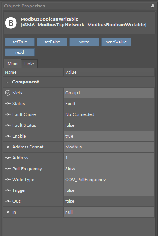Click the slot icon next to Fault Cause

coord(8,114)
